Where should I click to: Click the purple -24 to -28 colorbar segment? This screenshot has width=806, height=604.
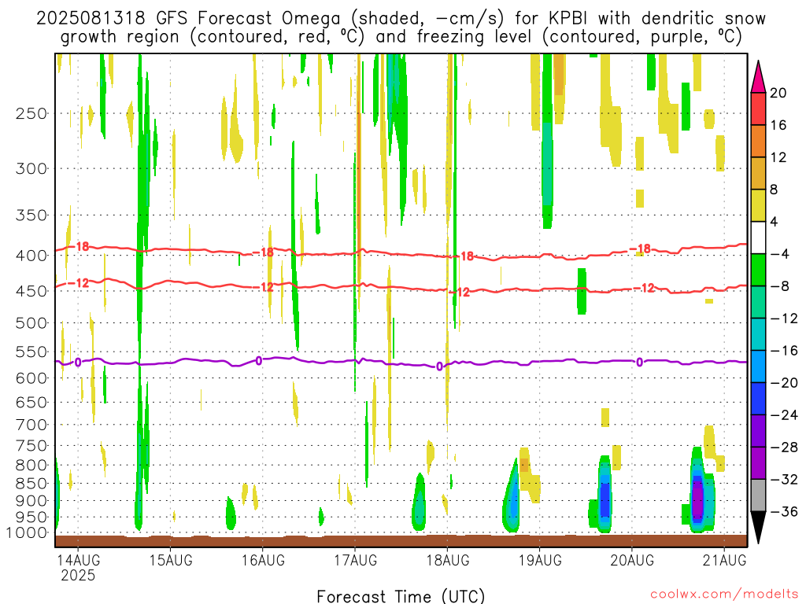(758, 431)
